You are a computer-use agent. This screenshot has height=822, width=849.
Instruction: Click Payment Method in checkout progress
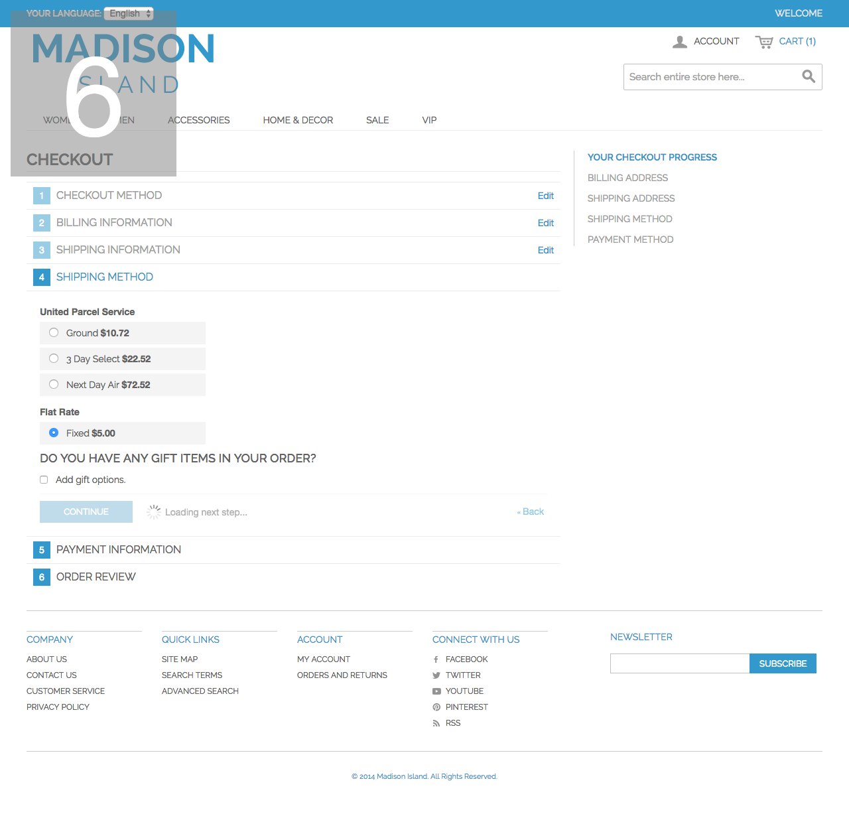(630, 240)
